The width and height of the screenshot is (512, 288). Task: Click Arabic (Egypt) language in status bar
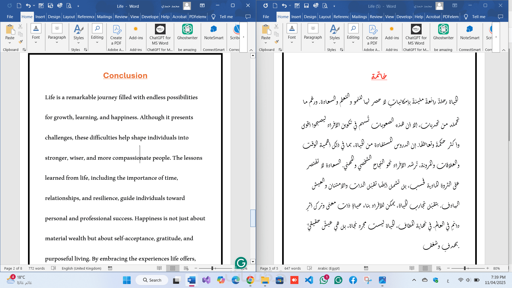(329, 268)
